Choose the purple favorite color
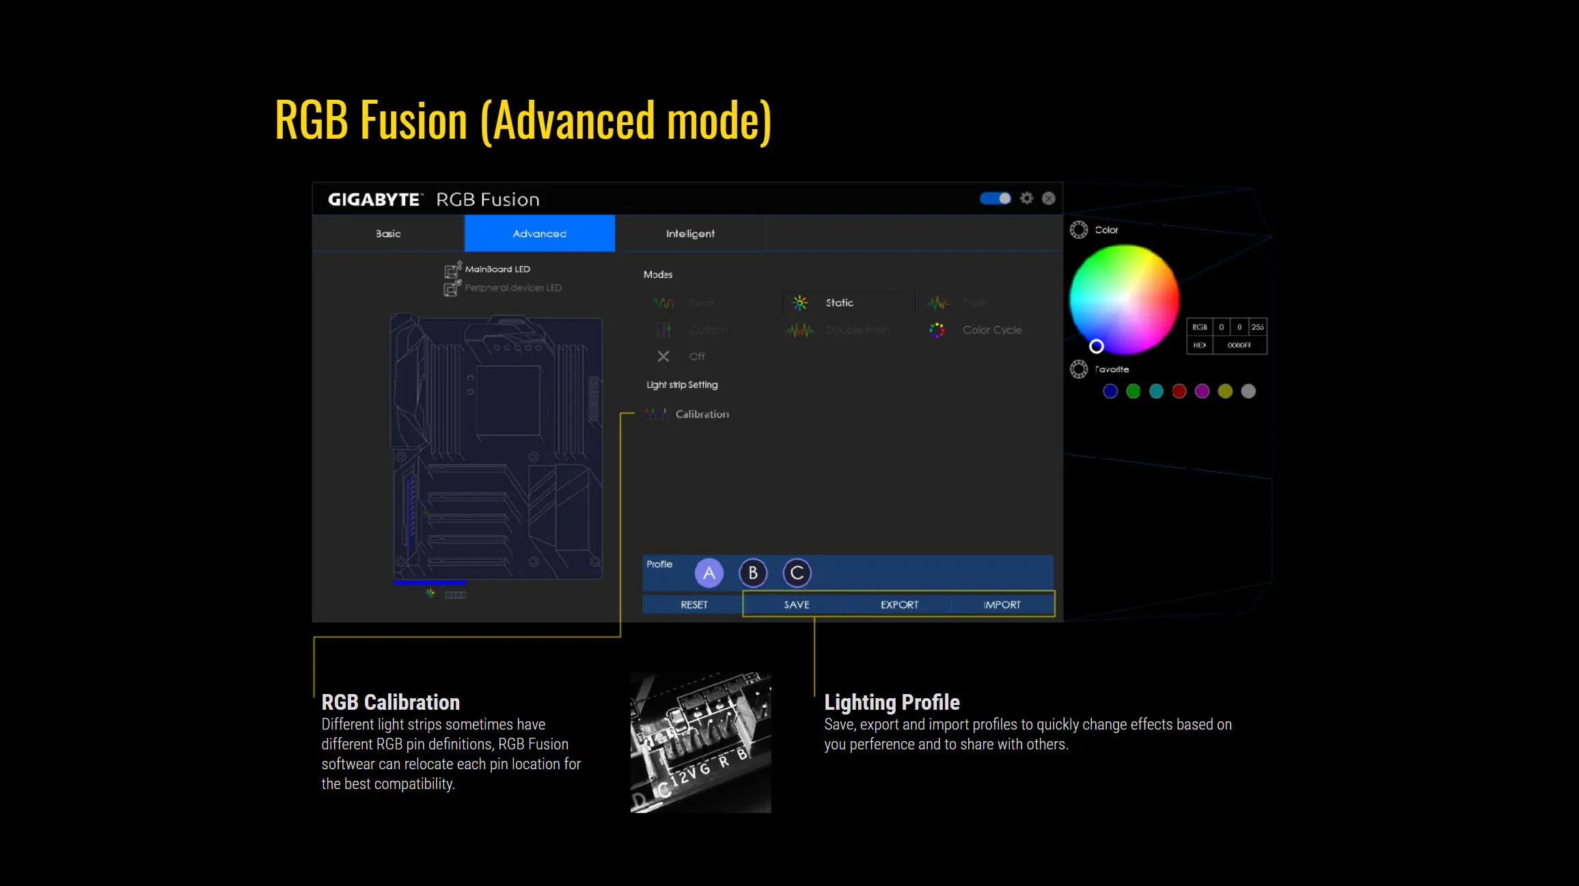This screenshot has height=886, width=1579. tap(1202, 391)
